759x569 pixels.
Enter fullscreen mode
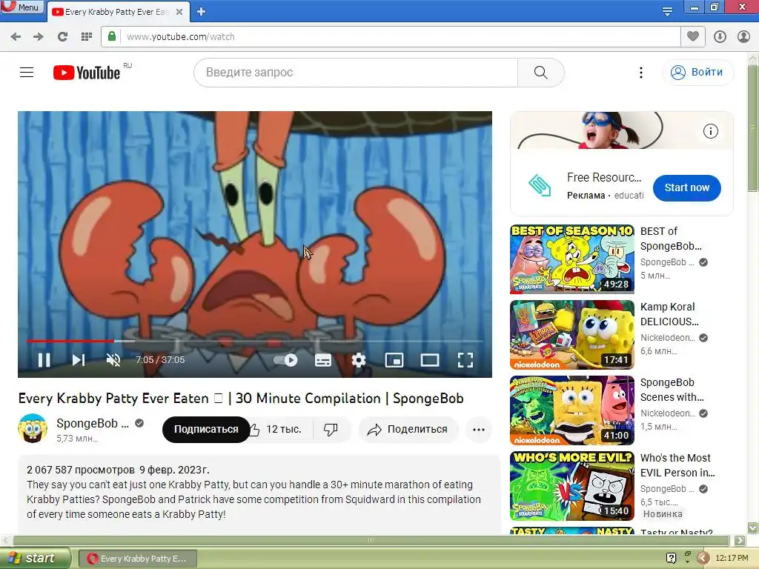tap(465, 360)
